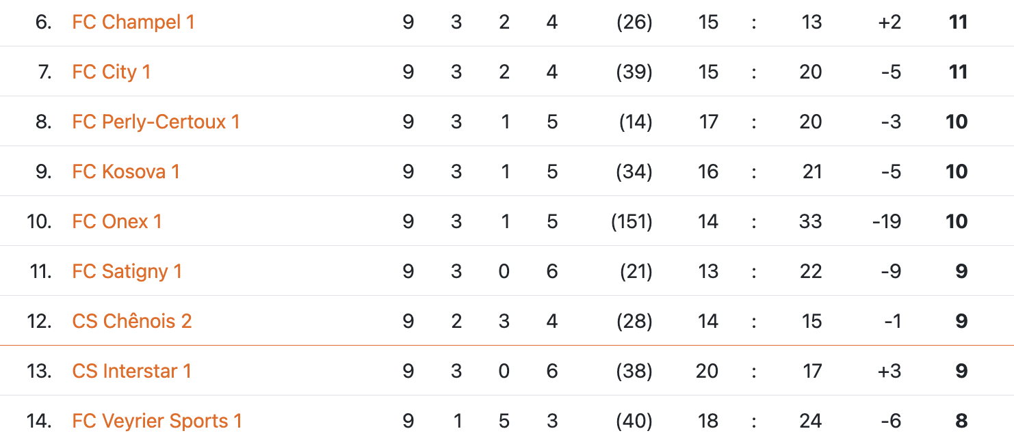This screenshot has width=1014, height=444.
Task: Open the FC City 1 team link
Action: (111, 72)
